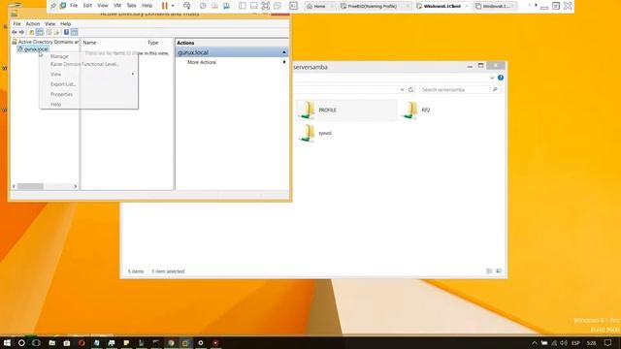Open the console view icon
Image resolution: width=621 pixels, height=349 pixels.
[293, 6]
